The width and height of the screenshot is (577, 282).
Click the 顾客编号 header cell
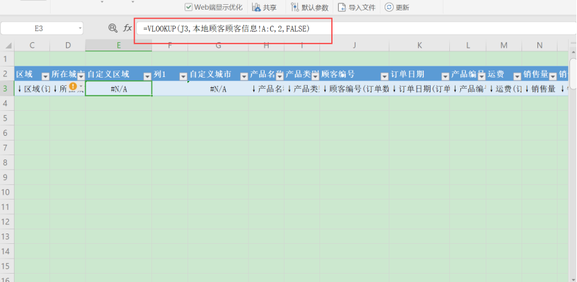(x=354, y=75)
